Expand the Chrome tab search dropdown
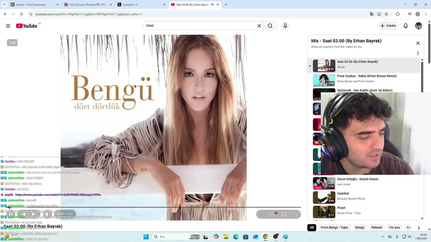The height and width of the screenshot is (242, 431). [4, 5]
